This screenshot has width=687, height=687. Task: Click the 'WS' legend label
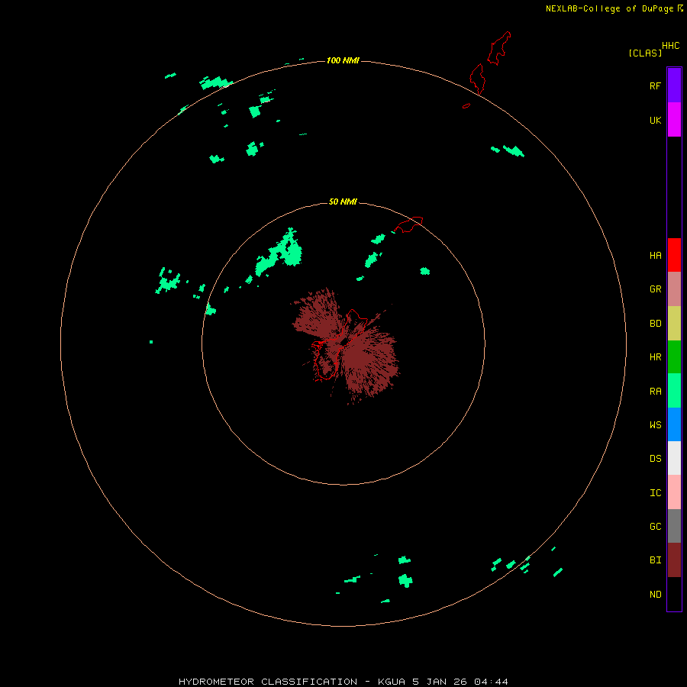coord(655,424)
